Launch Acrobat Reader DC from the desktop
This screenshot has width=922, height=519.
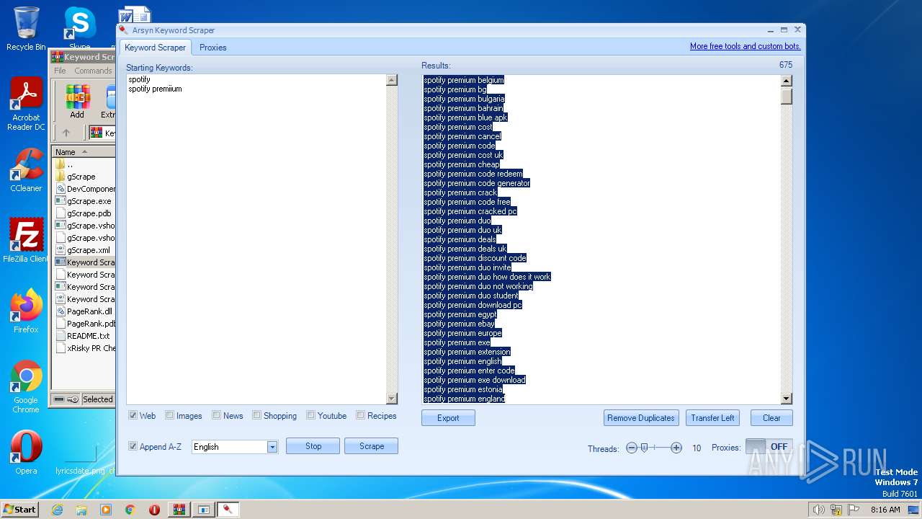[26, 105]
